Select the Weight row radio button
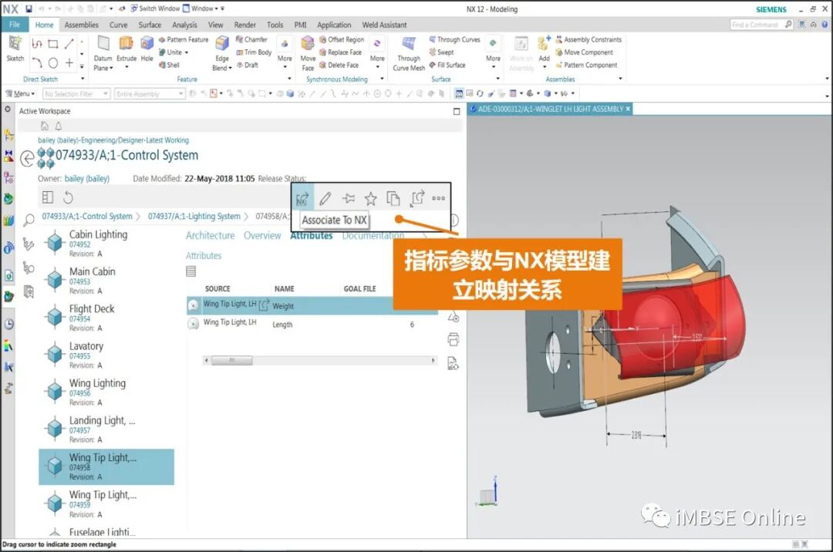Screen dimensions: 833x552 pos(194,305)
